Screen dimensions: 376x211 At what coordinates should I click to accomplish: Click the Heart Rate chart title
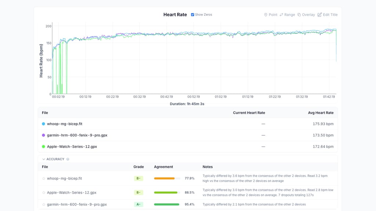(175, 15)
